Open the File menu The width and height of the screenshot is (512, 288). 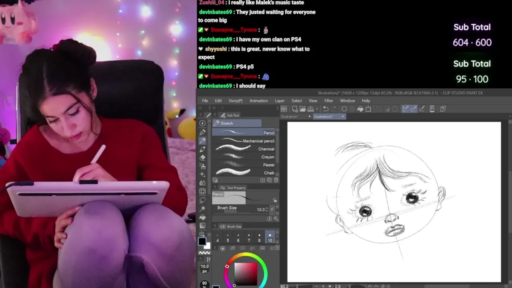pos(205,101)
